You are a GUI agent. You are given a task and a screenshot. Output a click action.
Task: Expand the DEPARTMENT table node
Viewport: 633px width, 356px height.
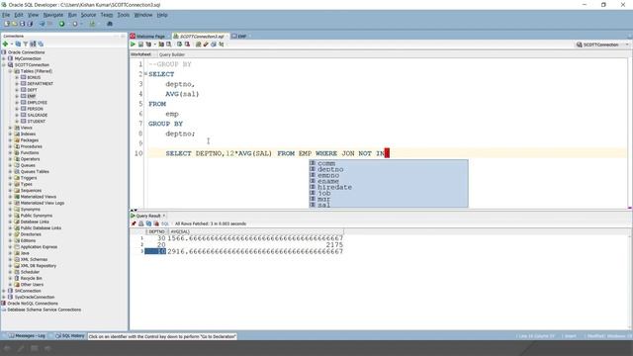tap(17, 83)
